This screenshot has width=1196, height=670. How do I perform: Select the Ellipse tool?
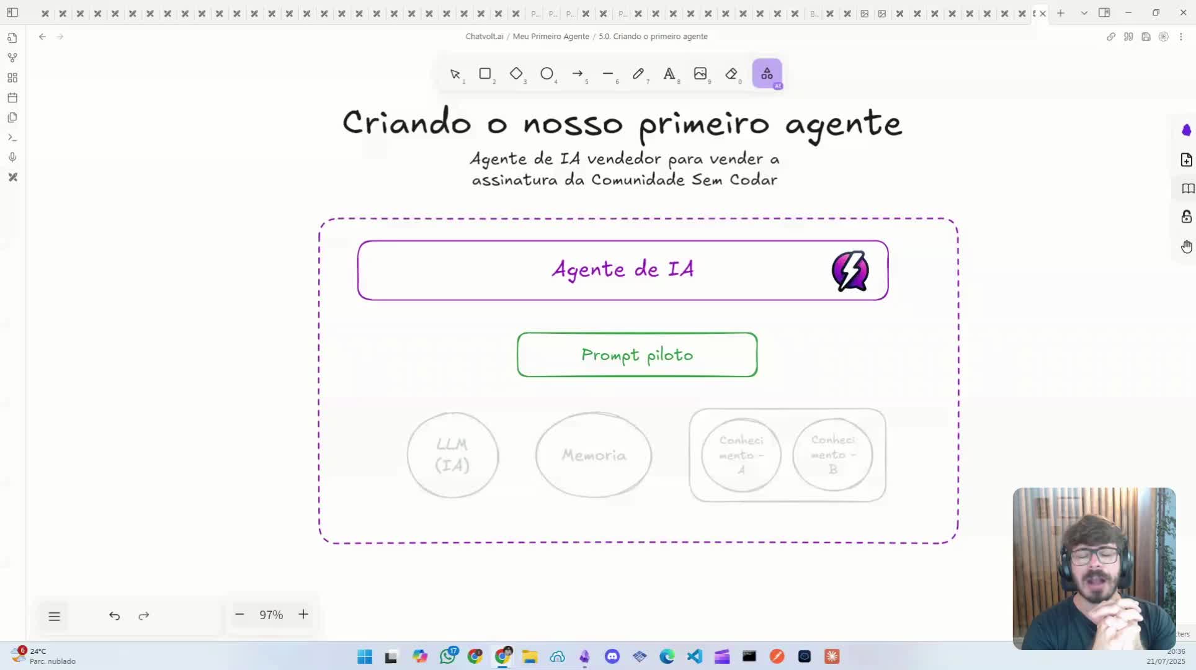pos(548,74)
